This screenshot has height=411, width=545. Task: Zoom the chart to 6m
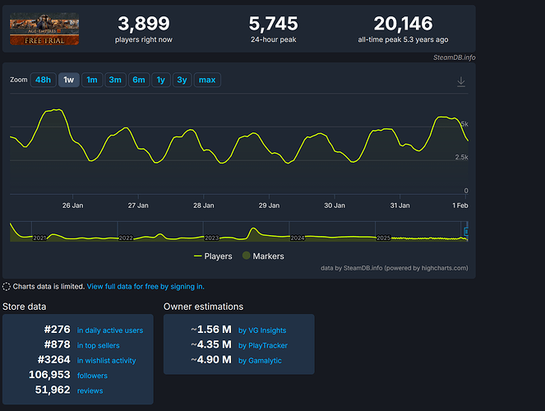coord(139,80)
